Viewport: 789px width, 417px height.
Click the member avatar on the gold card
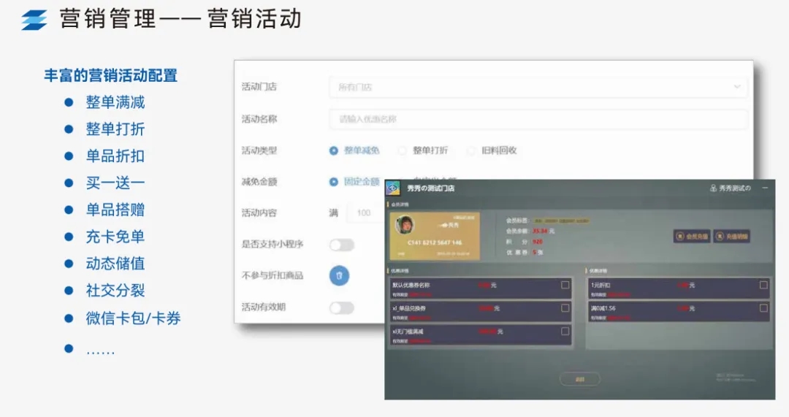[404, 226]
